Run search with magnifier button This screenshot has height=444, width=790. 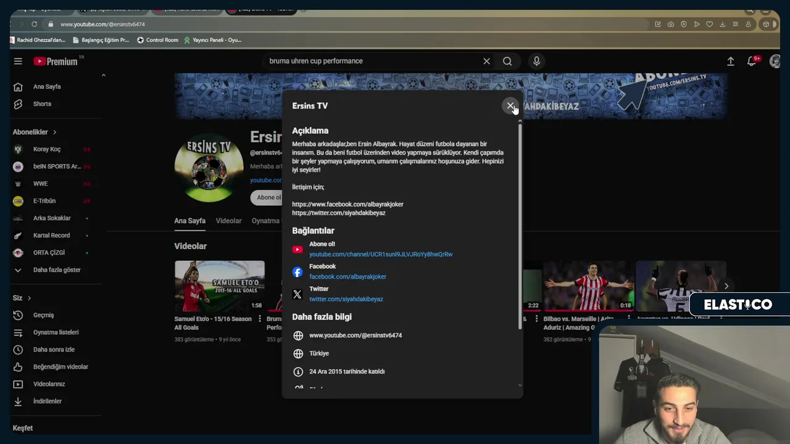pos(507,61)
